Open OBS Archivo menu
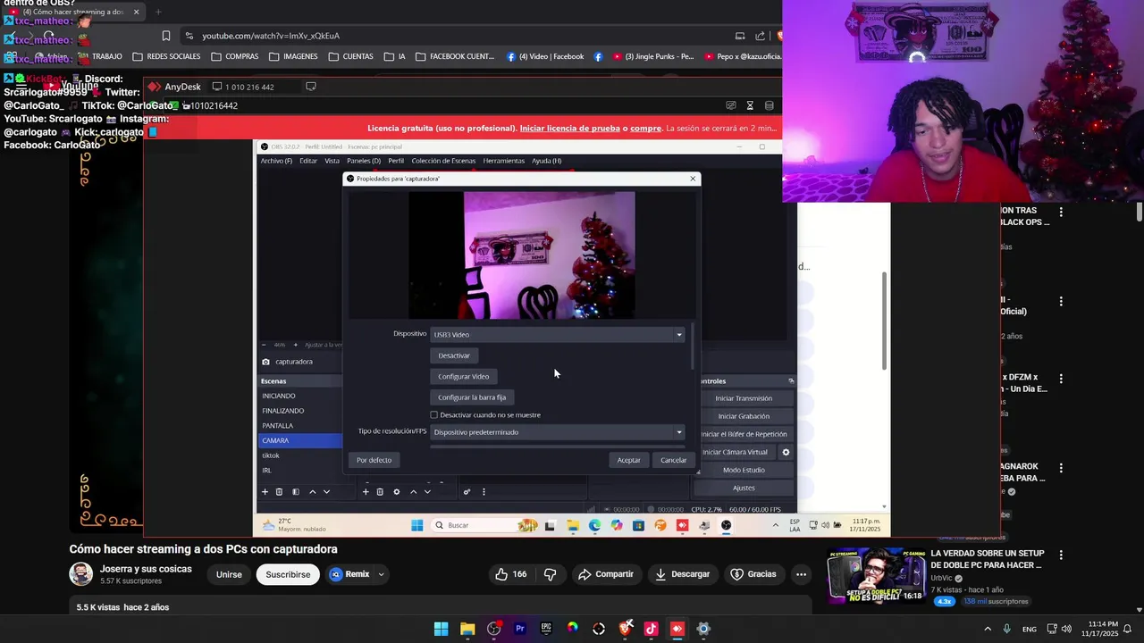1144x643 pixels. point(276,161)
